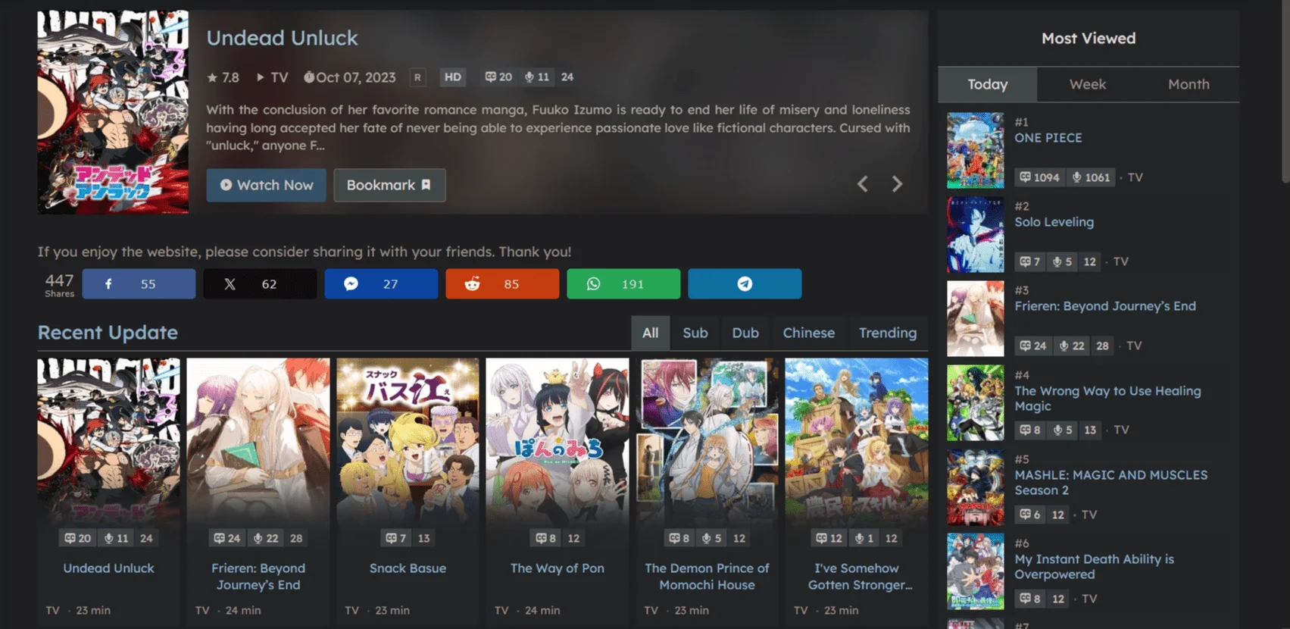Click Solo Leveling thumbnail in Most Viewed

tap(975, 235)
